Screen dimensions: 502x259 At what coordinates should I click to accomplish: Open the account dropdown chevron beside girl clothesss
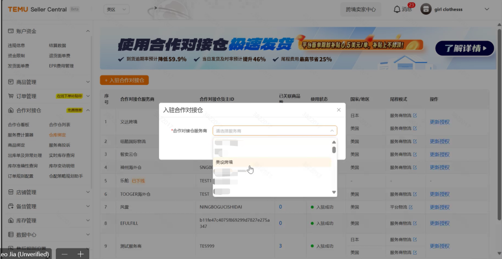pos(487,9)
